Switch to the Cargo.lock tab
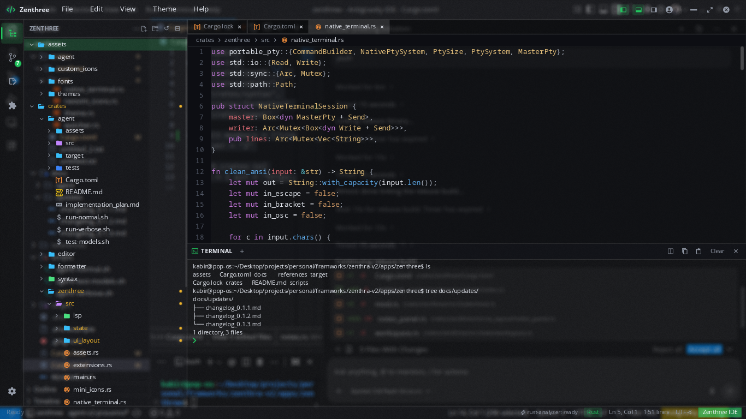This screenshot has height=419, width=746. point(217,26)
